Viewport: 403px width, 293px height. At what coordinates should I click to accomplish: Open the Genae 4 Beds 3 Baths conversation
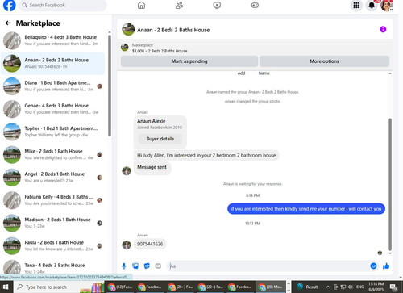pos(52,109)
